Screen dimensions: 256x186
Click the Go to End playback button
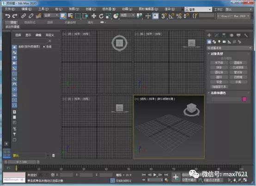(x=166, y=175)
